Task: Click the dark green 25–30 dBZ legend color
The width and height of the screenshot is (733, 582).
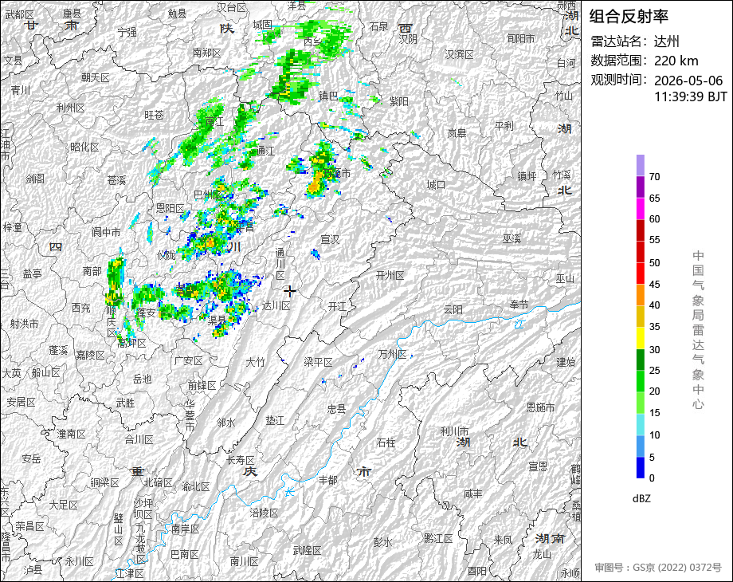Action: (x=641, y=360)
